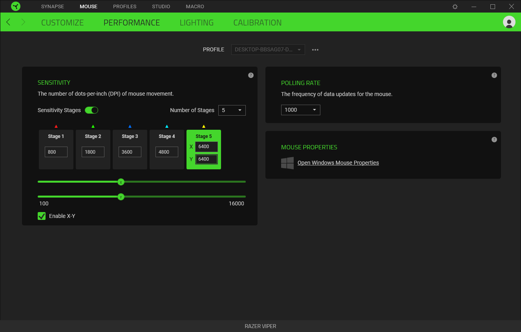Screen dimensions: 521x332
Task: Minimize the Synapse window
Action: [474, 7]
